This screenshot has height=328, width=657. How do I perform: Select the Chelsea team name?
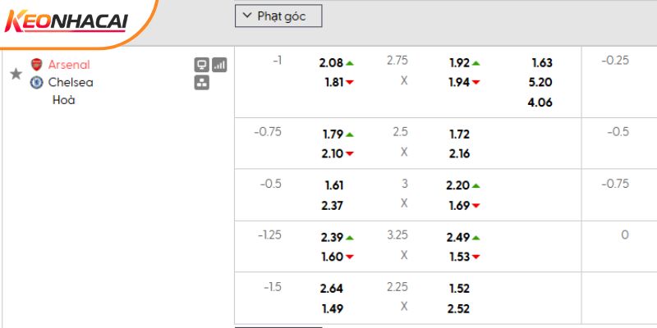pos(71,82)
